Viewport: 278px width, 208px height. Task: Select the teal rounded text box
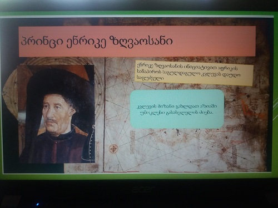(177, 109)
